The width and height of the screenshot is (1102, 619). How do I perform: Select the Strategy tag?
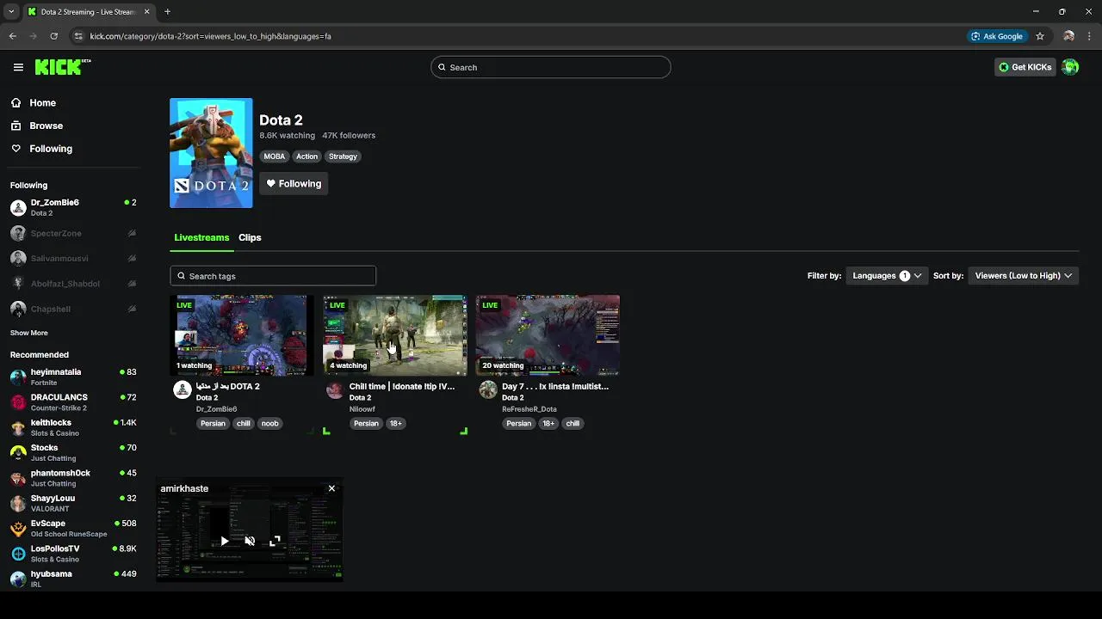point(343,156)
